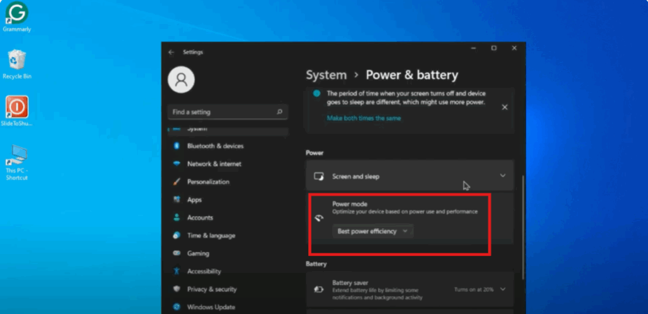Click the Network & internet wifi icon
Screen dimensions: 648x314
[x=177, y=164]
